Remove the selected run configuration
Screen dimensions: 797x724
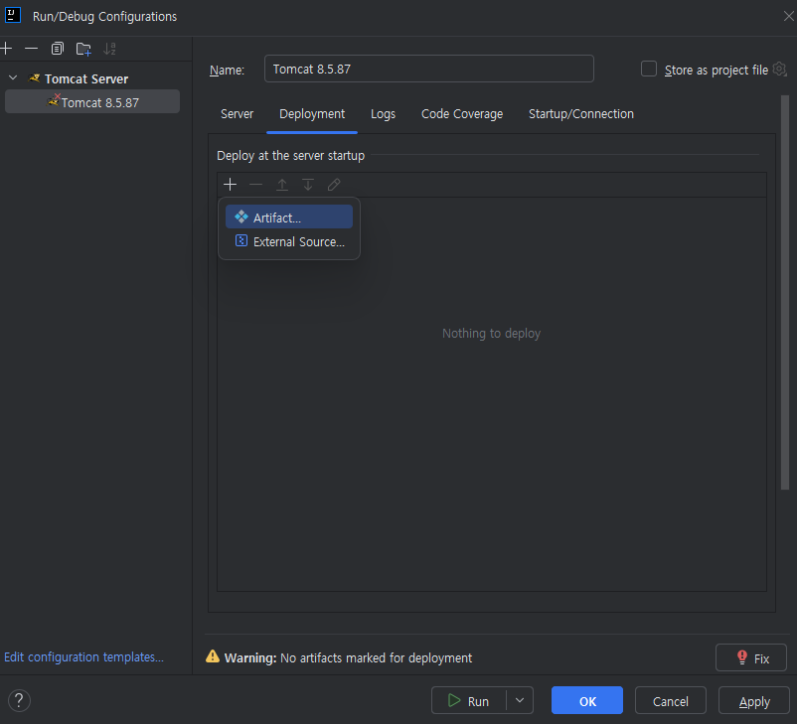(x=32, y=49)
